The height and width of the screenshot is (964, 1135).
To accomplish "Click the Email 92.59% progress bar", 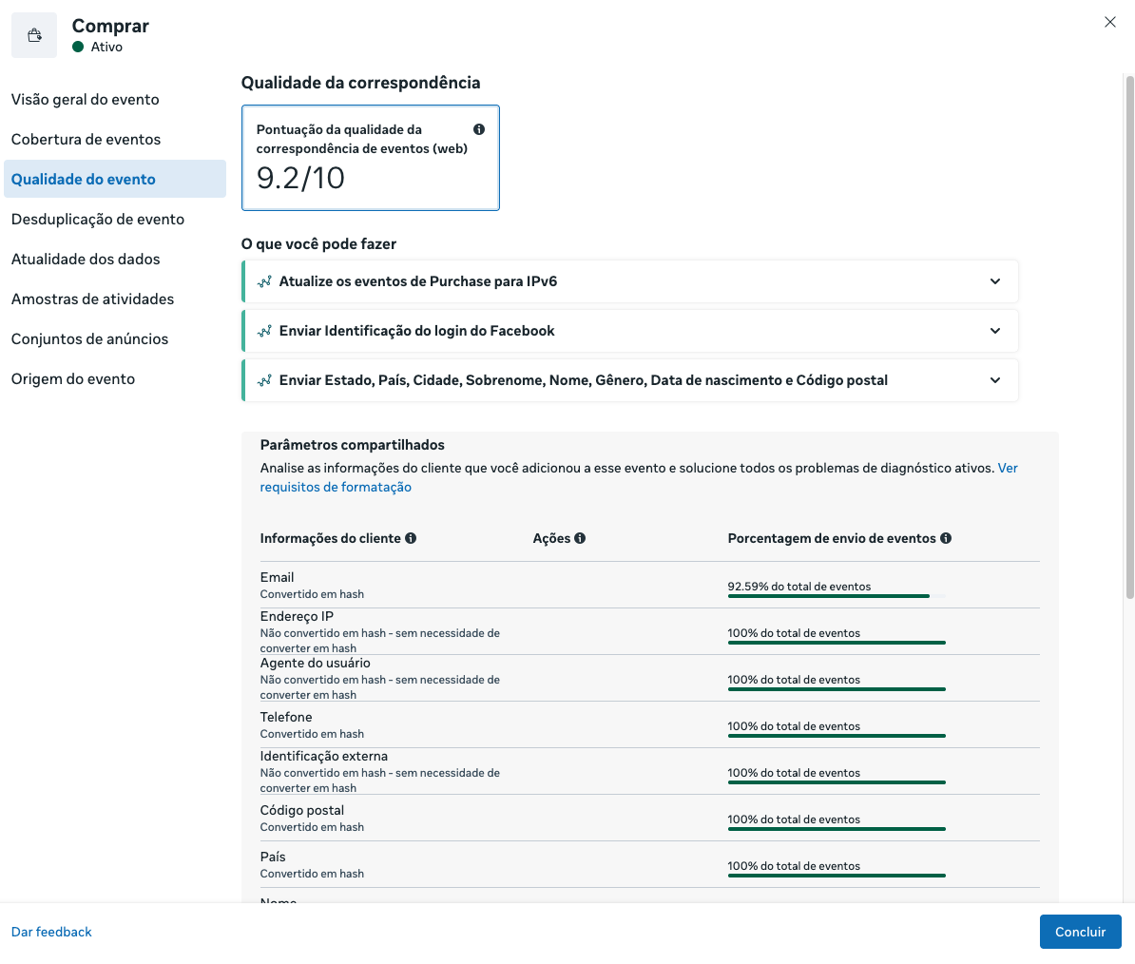I will coord(837,596).
